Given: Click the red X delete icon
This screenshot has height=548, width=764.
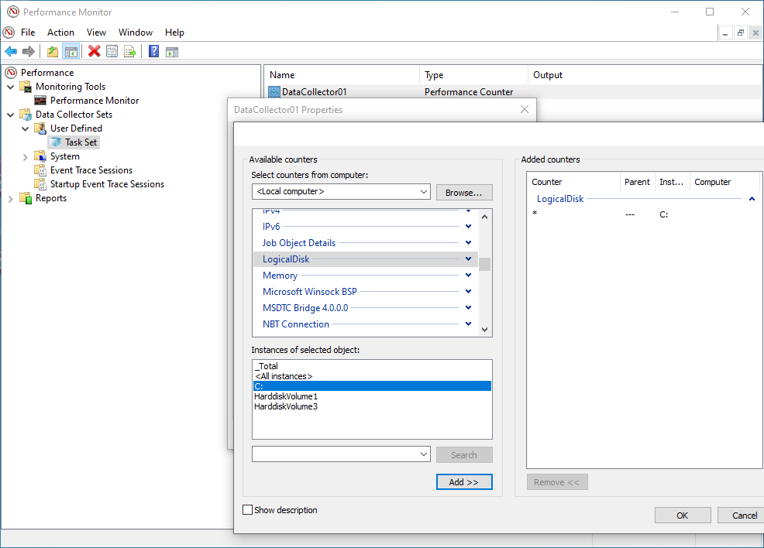Looking at the screenshot, I should pyautogui.click(x=95, y=51).
